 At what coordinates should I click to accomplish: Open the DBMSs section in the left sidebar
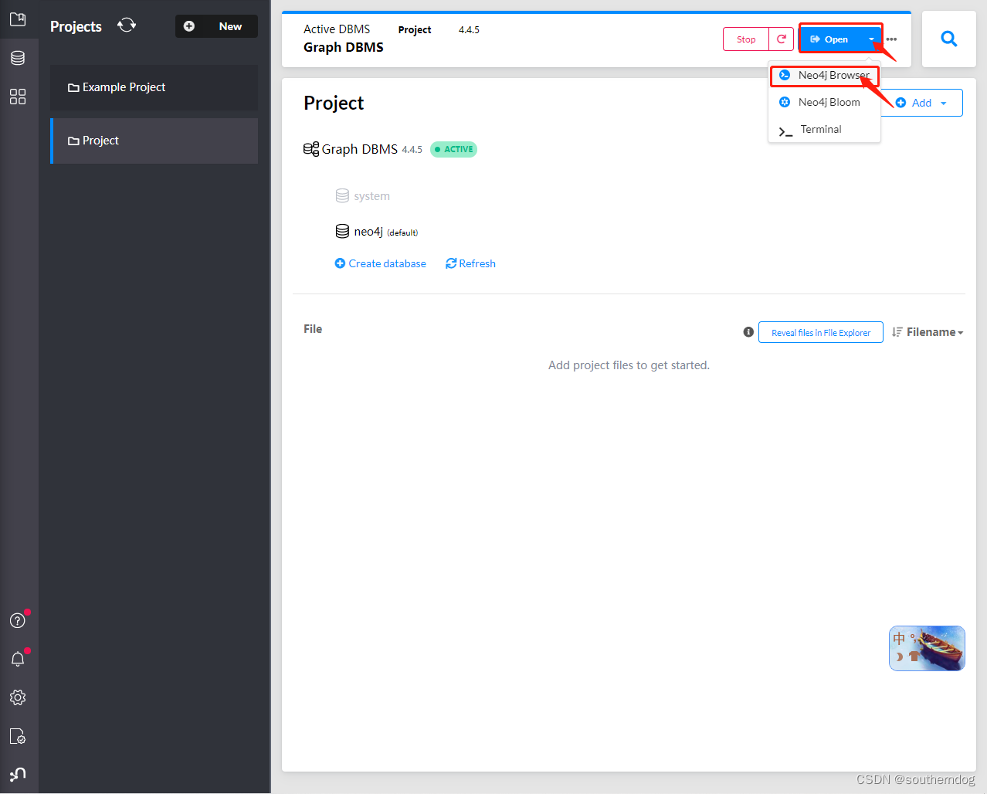click(x=18, y=57)
